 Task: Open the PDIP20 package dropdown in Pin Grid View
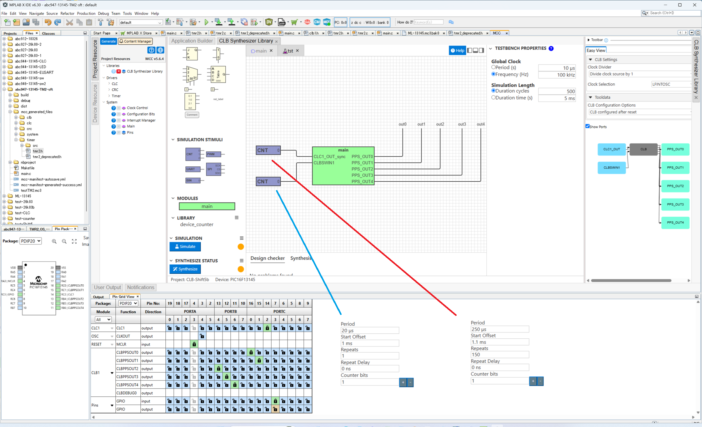128,303
